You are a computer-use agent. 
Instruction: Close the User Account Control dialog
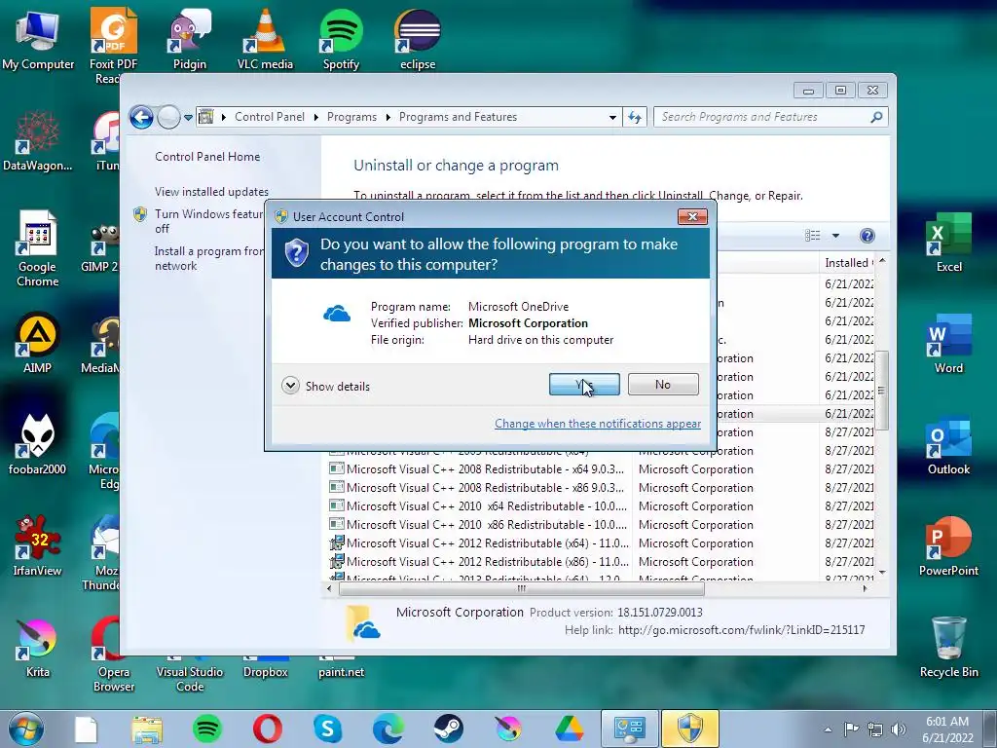[x=692, y=216]
